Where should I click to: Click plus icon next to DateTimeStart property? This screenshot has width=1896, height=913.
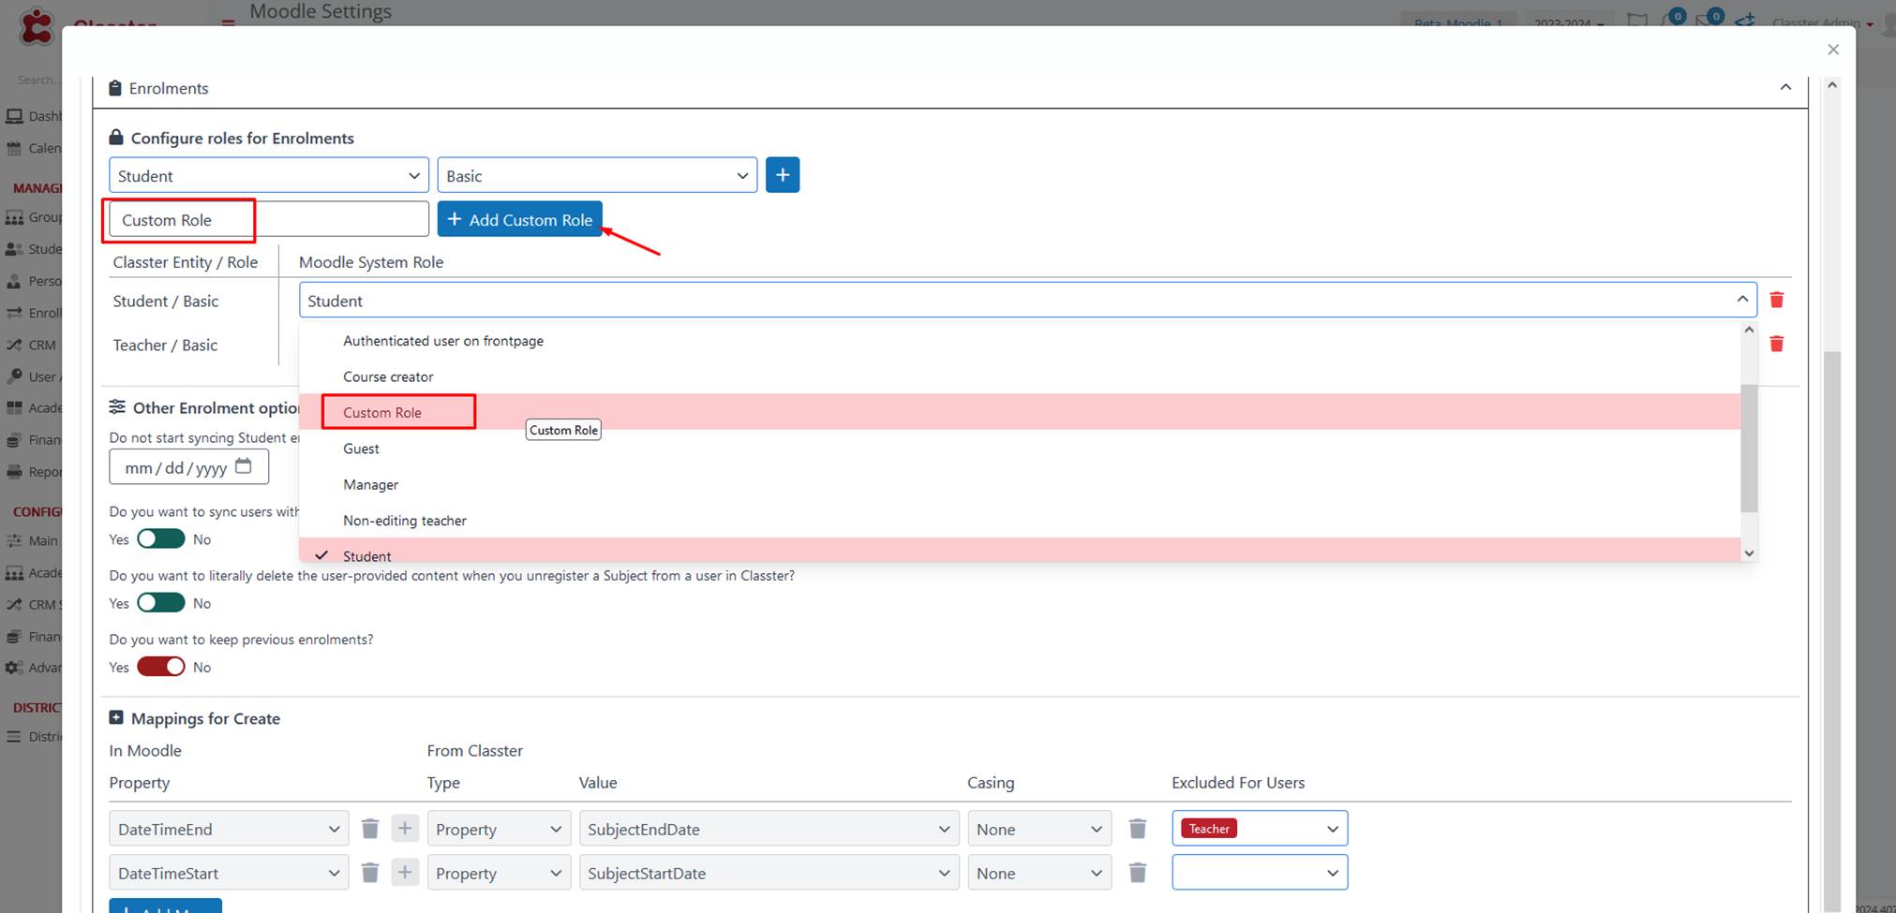pyautogui.click(x=405, y=873)
